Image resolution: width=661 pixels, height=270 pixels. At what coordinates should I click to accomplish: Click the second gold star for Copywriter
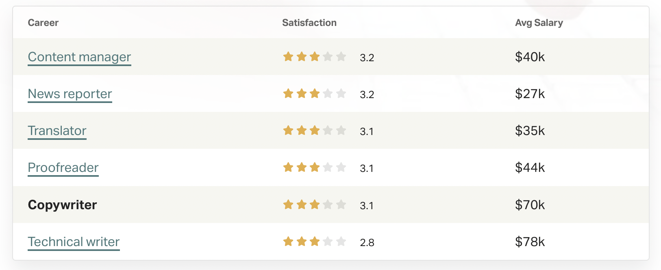tap(301, 204)
